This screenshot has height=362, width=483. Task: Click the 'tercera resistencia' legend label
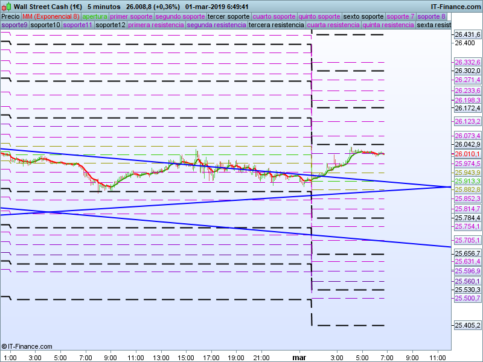pyautogui.click(x=277, y=25)
